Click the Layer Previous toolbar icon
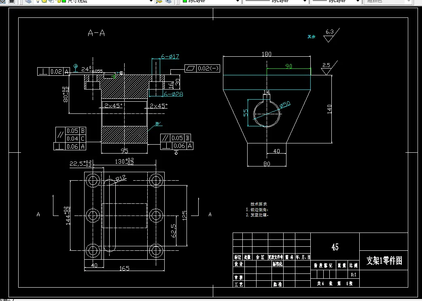Viewport: 422px width, 301px height. click(x=168, y=2)
